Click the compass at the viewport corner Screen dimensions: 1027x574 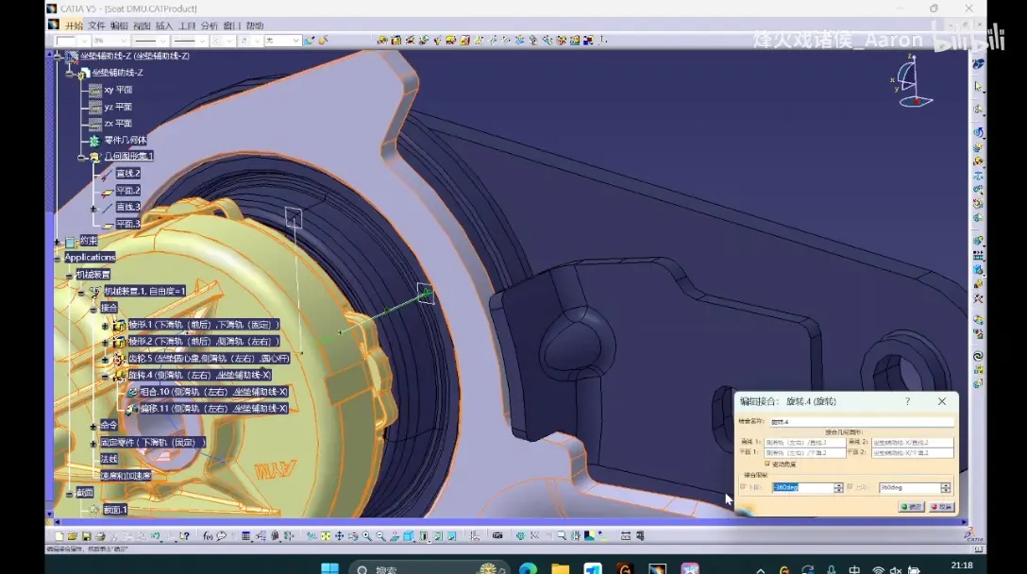912,81
